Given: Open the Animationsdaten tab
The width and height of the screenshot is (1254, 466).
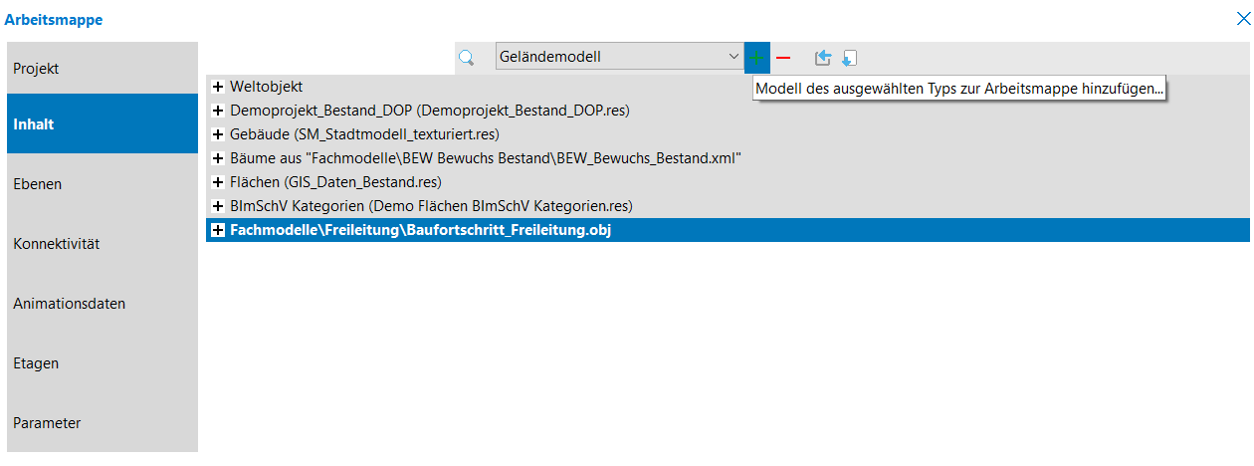Looking at the screenshot, I should [x=103, y=303].
